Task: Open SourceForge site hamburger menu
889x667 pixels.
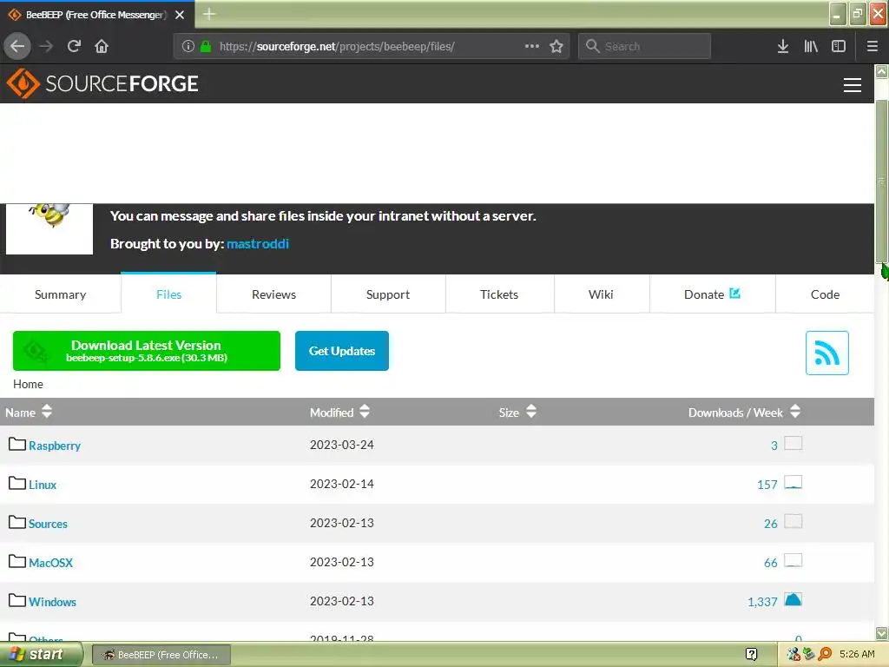Action: 853,85
